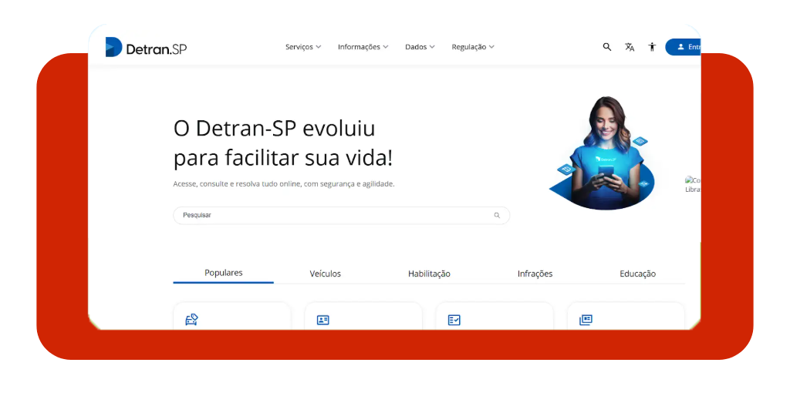Switch to the Populares tab
The width and height of the screenshot is (790, 413).
coord(223,273)
